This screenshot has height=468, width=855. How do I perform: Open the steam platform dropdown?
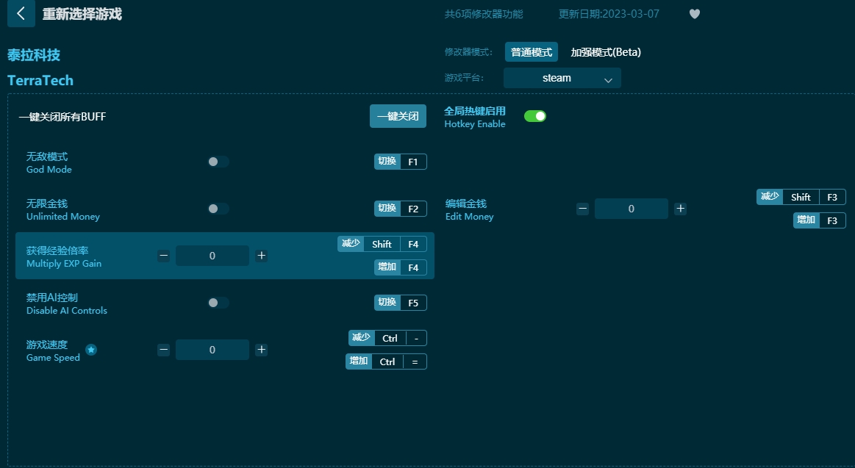(x=562, y=78)
